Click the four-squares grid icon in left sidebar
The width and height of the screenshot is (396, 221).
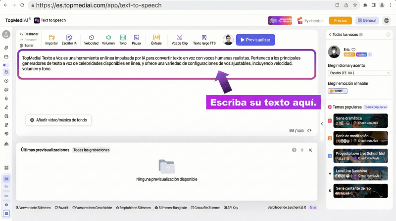pyautogui.click(x=6, y=167)
